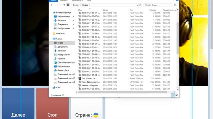Open the recent locations dropdown arrow
Image resolution: width=213 pixels, height=119 pixels.
point(61,5)
